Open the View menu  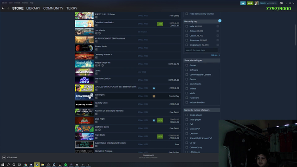click(11, 3)
